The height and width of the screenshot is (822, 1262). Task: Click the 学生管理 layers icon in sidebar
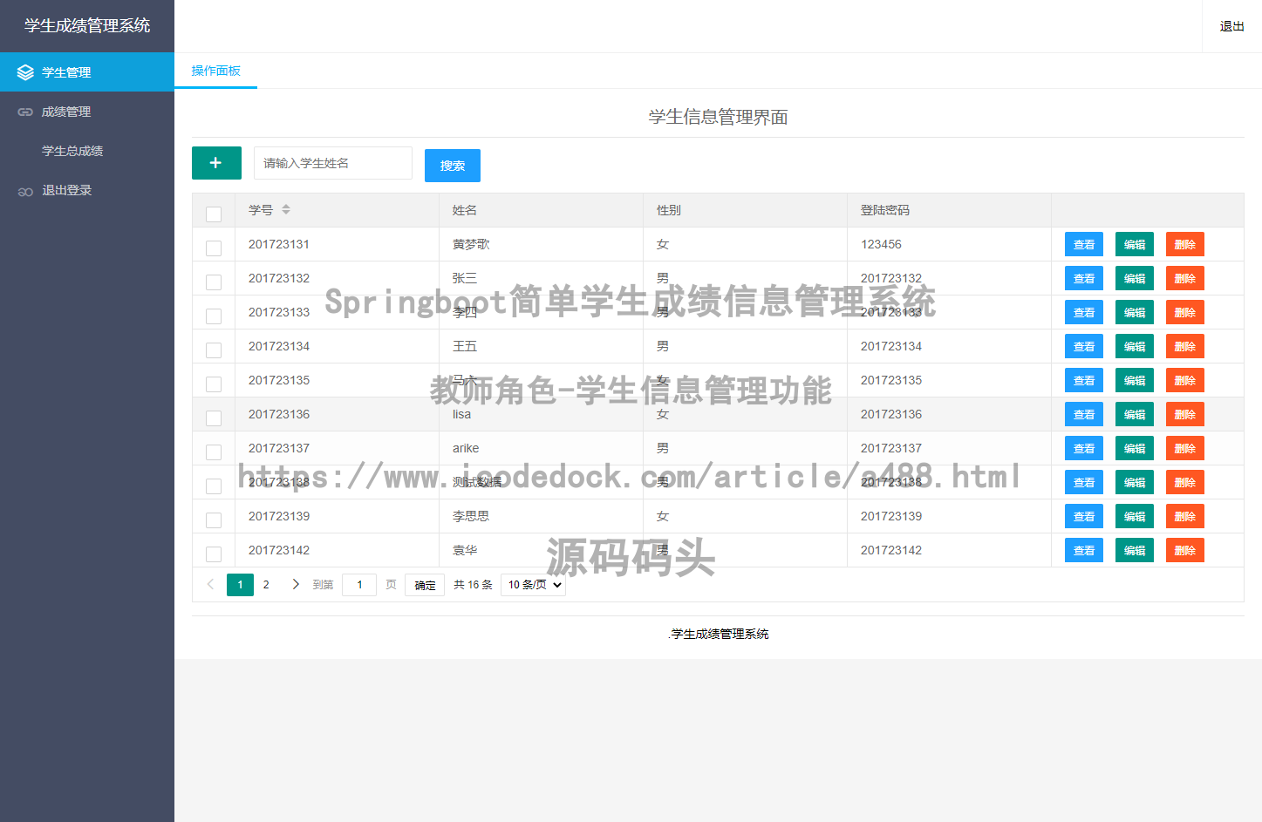(25, 72)
